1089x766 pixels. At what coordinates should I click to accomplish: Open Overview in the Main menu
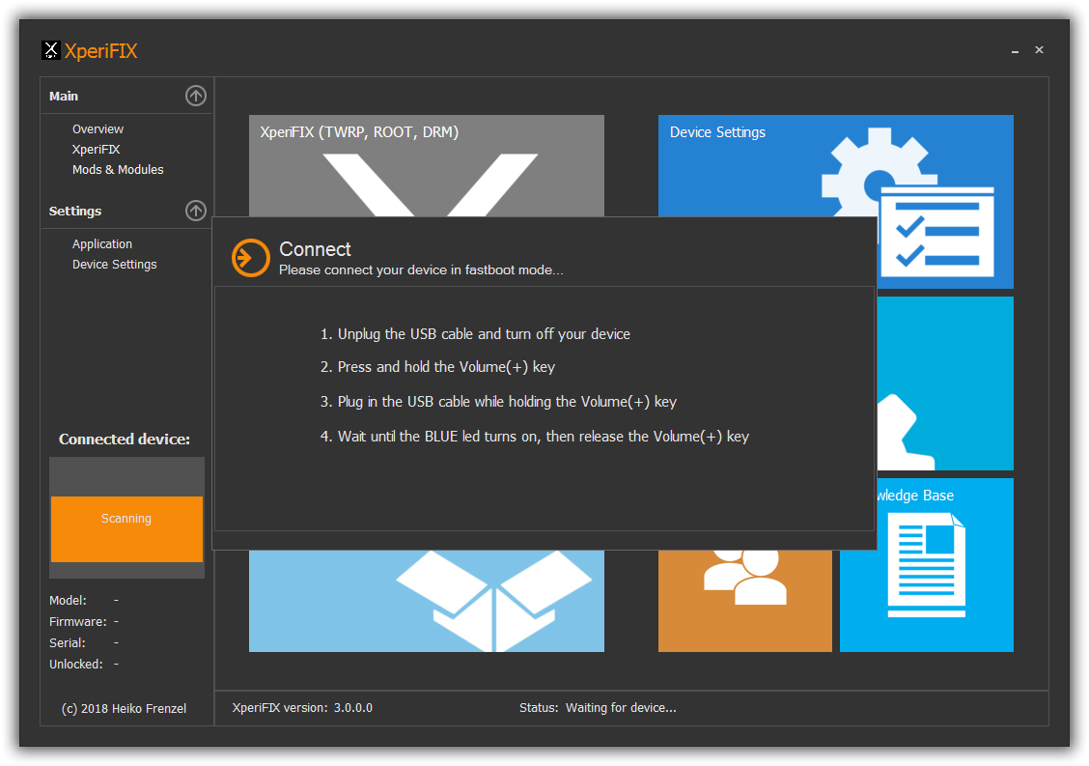tap(98, 129)
